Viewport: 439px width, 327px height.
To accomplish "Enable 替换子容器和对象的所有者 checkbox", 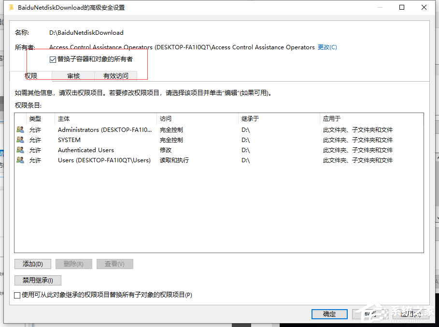I will pos(52,58).
